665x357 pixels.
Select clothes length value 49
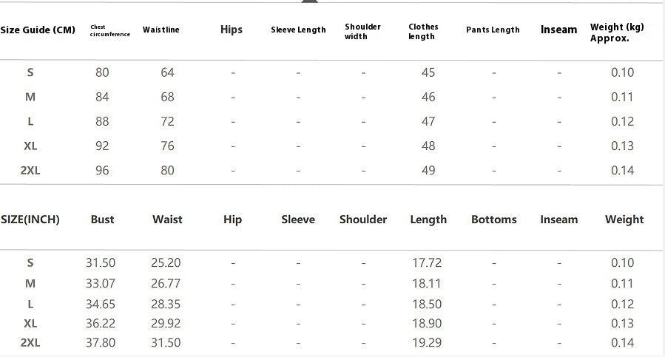(428, 171)
